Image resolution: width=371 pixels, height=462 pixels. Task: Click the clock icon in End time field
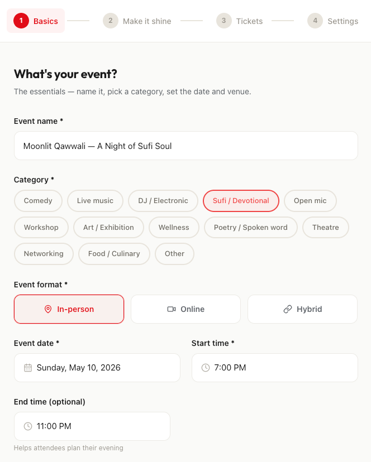27,426
